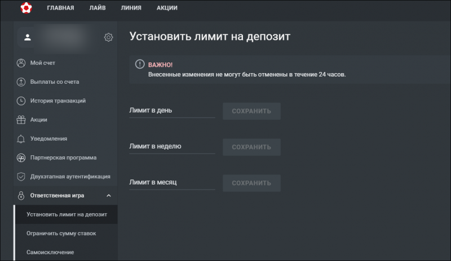Open Уведомления in the sidebar
This screenshot has height=261, width=451.
[x=48, y=139]
